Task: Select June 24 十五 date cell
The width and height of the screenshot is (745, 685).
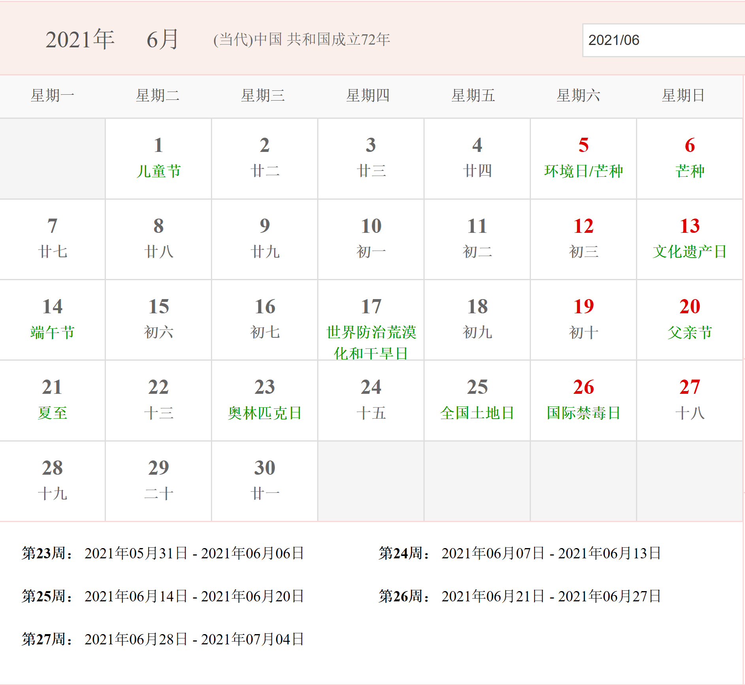Action: click(371, 401)
